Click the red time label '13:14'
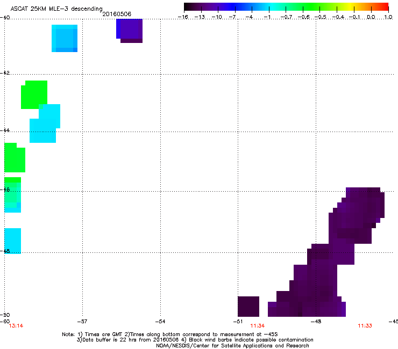The image size is (398, 349). (16, 326)
